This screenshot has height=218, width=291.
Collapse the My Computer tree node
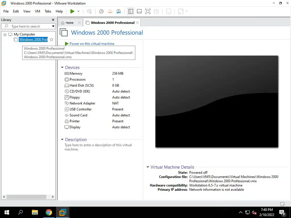5,34
